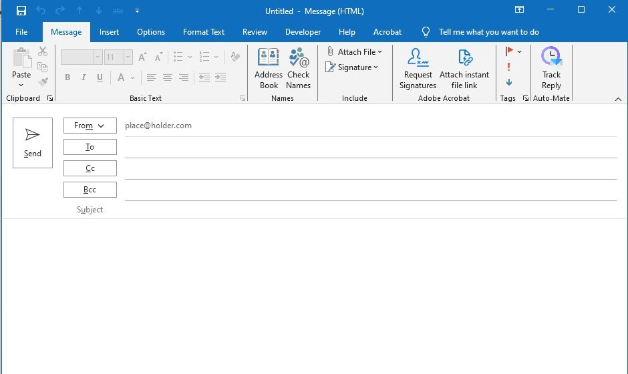Redo action in quick access toolbar
The image size is (628, 374).
pos(60,11)
